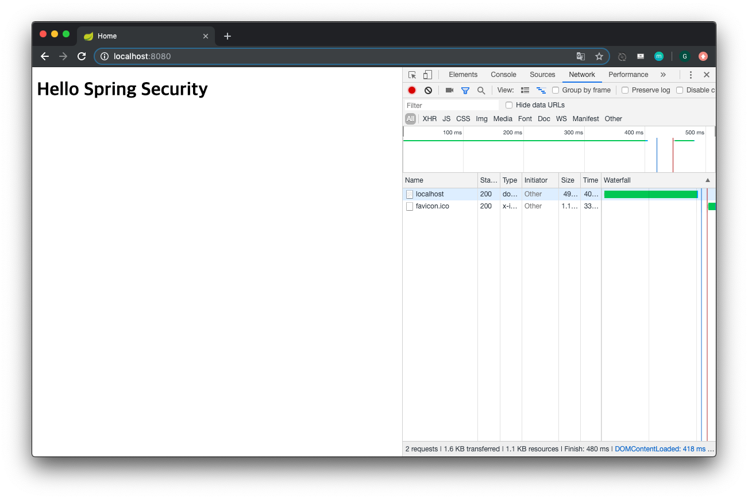The width and height of the screenshot is (748, 499).
Task: Open network search with magnifier icon
Action: click(x=481, y=90)
